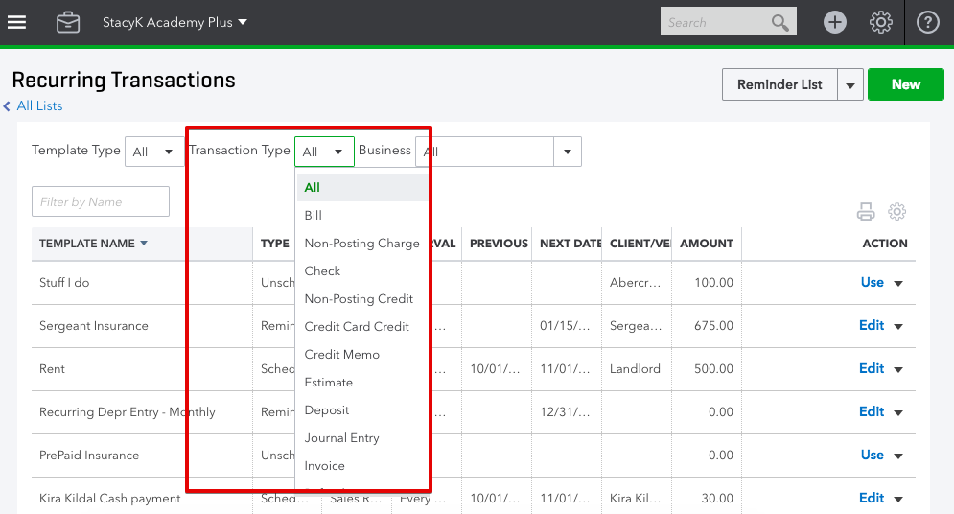
Task: Expand action arrow for Rent row
Action: (x=898, y=370)
